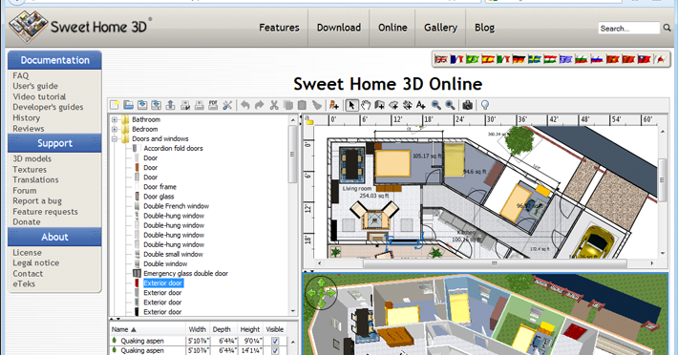Click catalog tree scroll-down arrow
The image size is (678, 355).
coord(293,311)
